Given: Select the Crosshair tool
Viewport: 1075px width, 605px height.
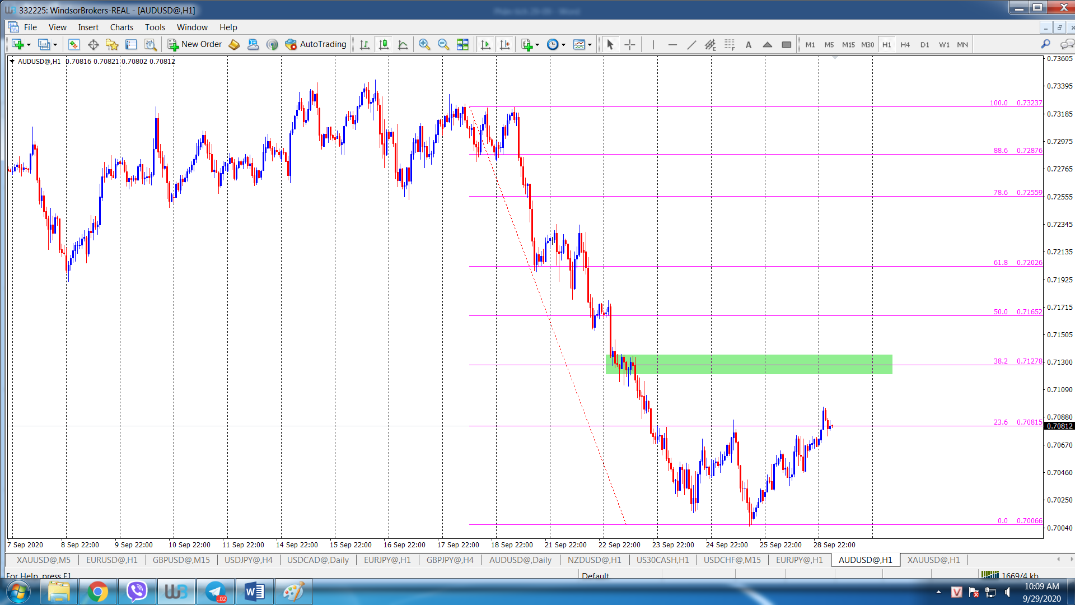Looking at the screenshot, I should pos(629,44).
